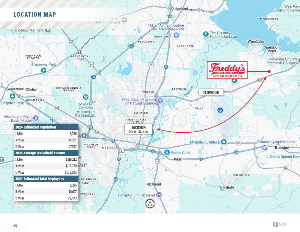Click the Pinelake Church Reservoir Campus label
Image resolution: width=300 pixels, height=232 pixels.
[281, 61]
